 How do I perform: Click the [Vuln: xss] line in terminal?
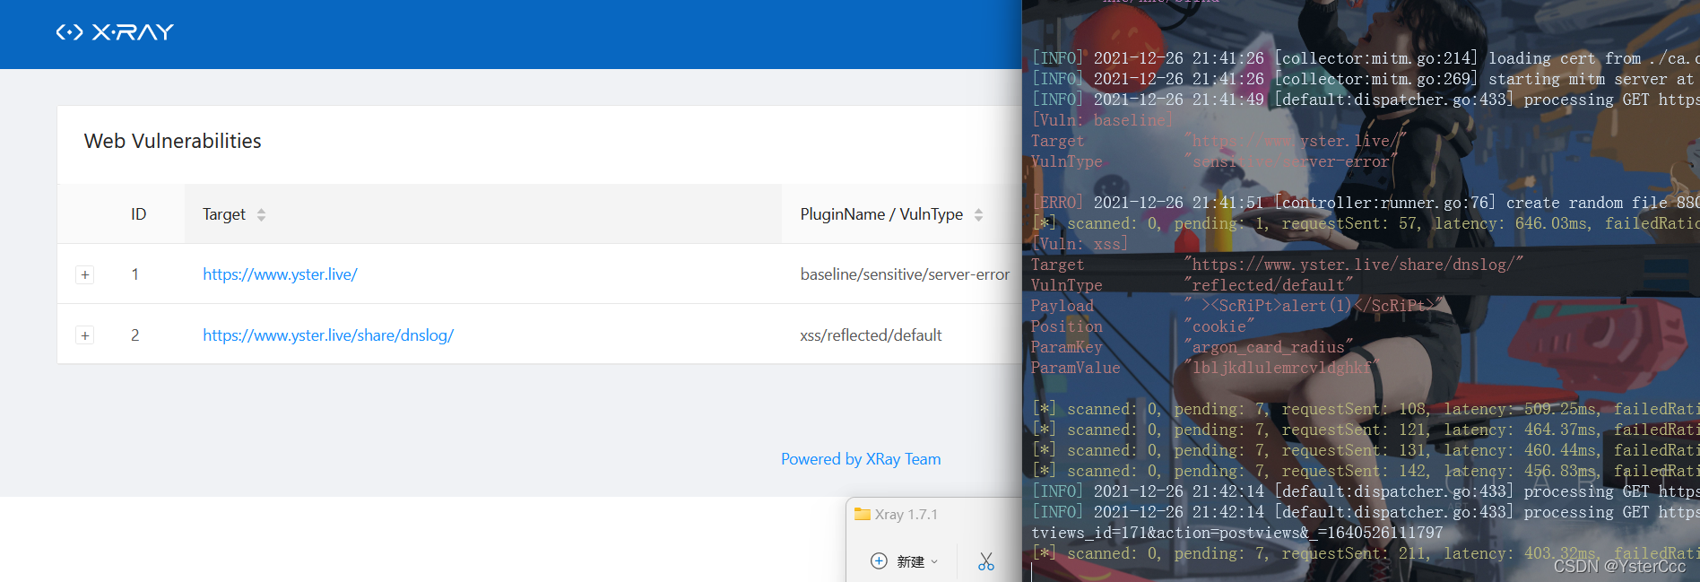1080,244
